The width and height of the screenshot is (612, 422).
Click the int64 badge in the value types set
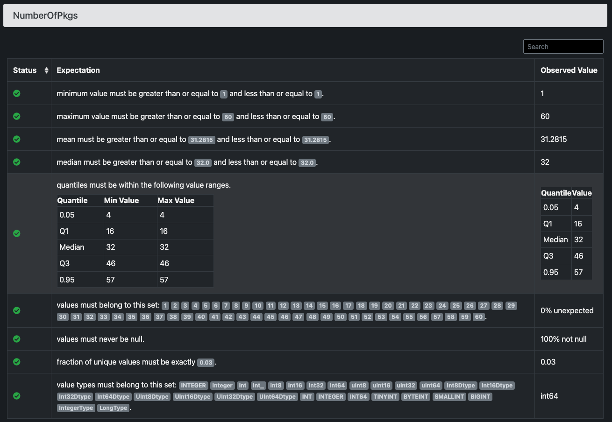(337, 386)
